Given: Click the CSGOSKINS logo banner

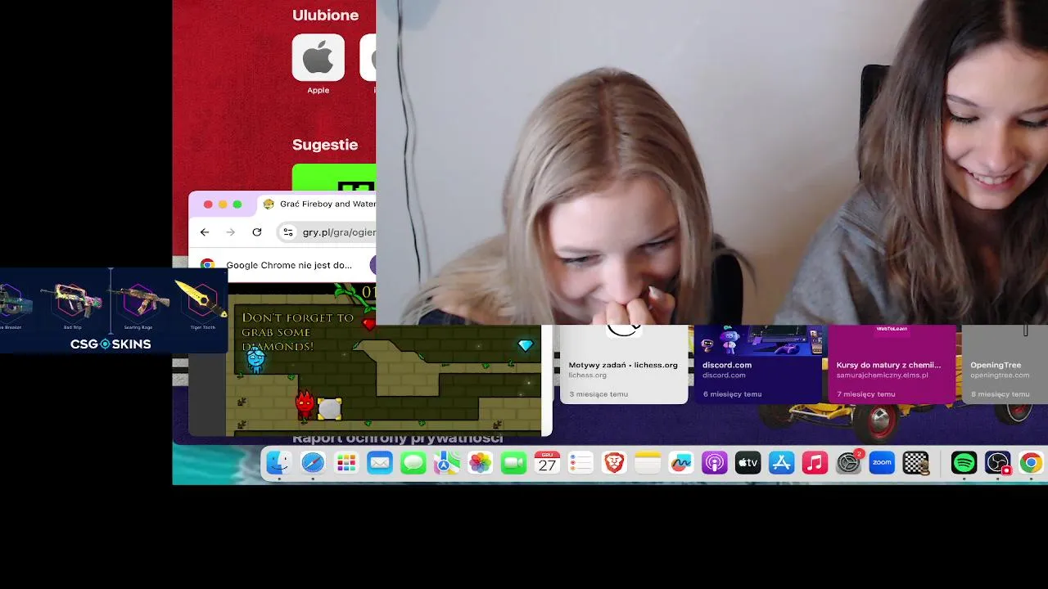Looking at the screenshot, I should (x=111, y=344).
